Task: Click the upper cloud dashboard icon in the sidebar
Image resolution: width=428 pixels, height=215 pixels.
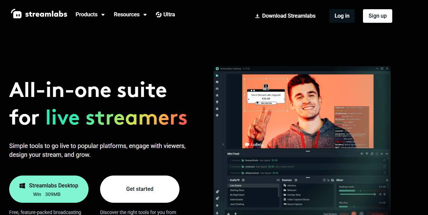Action: click(217, 192)
